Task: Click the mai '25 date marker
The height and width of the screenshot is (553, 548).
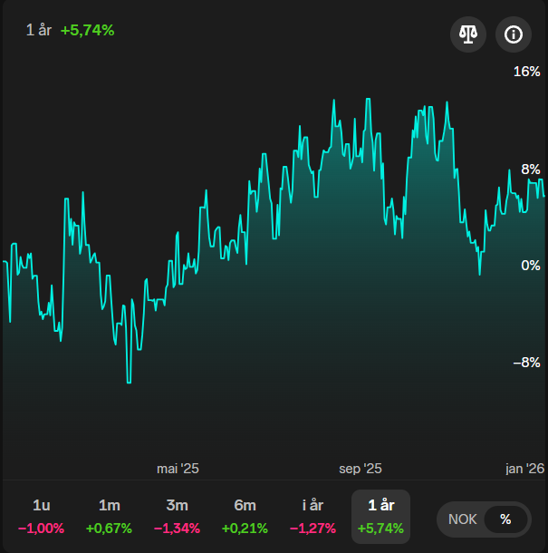Action: 178,469
